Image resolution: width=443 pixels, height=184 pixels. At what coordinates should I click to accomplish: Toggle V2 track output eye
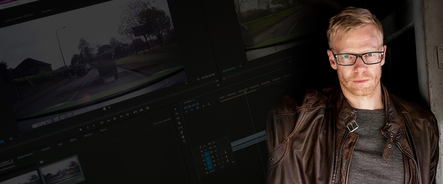click(215, 146)
